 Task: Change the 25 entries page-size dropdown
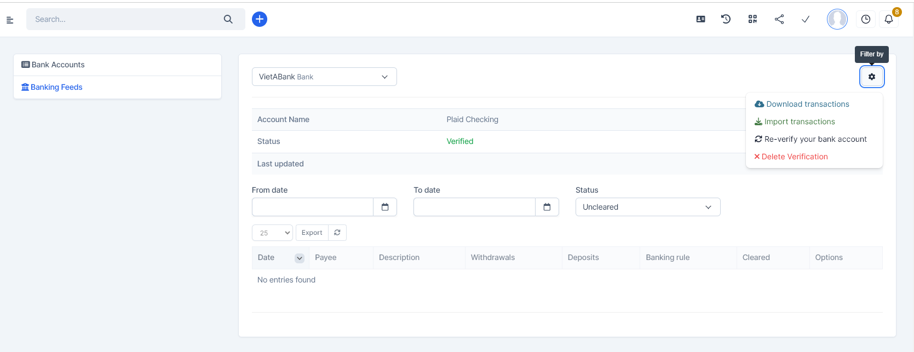(x=272, y=233)
